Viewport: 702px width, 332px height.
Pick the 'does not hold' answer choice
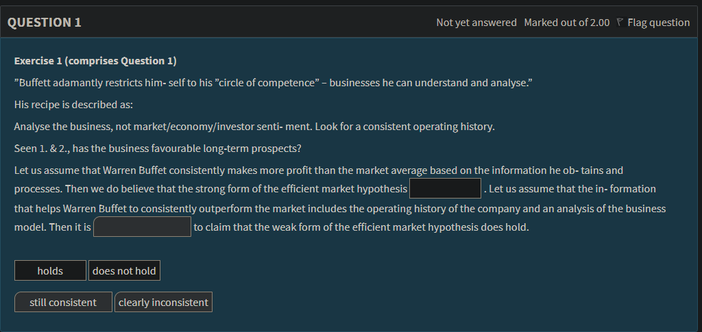(124, 270)
